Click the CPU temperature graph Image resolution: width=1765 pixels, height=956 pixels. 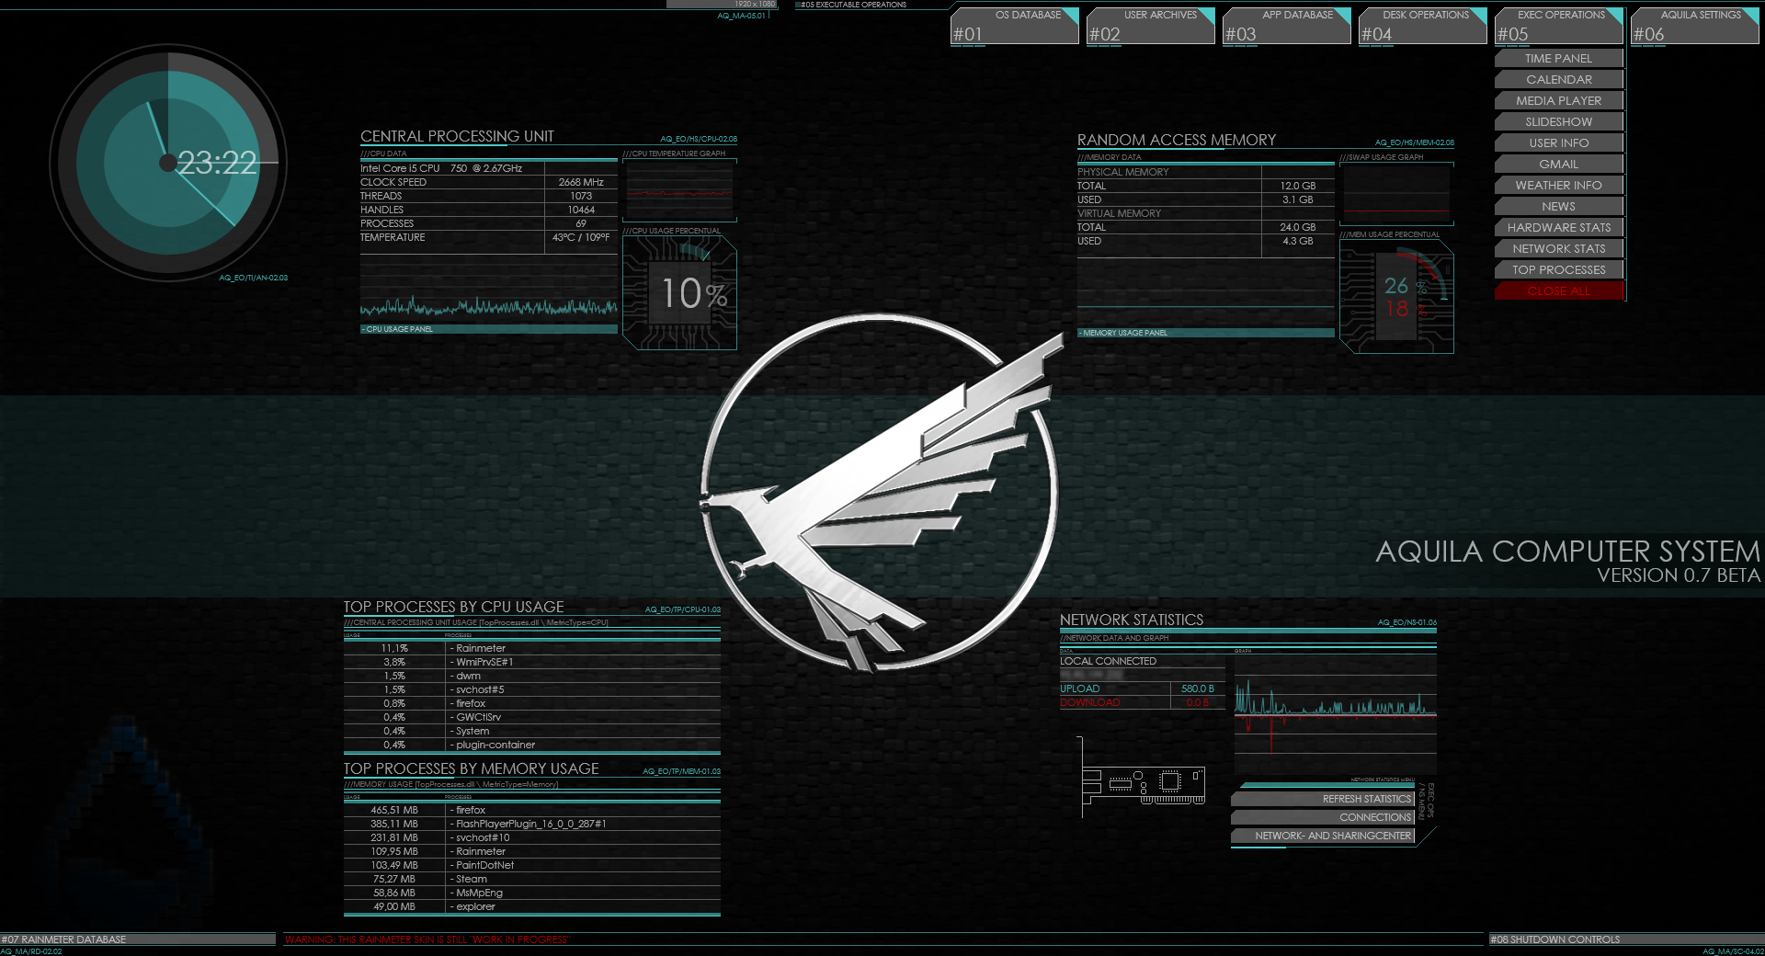point(679,190)
